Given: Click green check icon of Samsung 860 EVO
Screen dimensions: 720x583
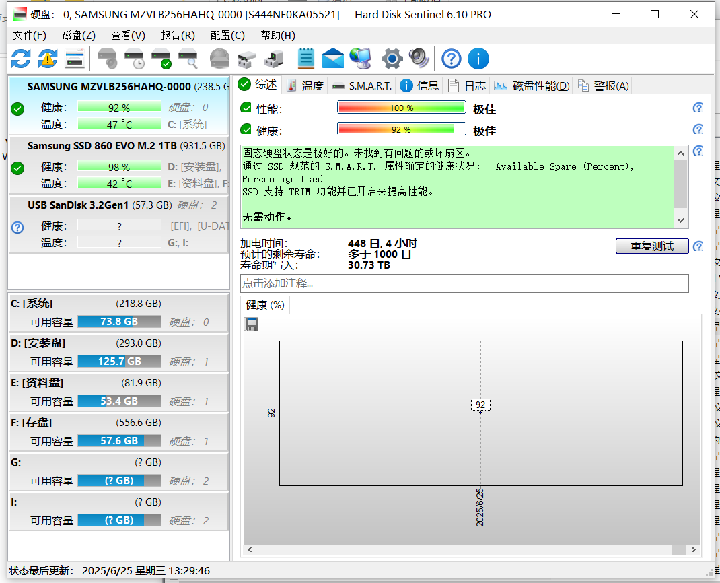Looking at the screenshot, I should (17, 168).
